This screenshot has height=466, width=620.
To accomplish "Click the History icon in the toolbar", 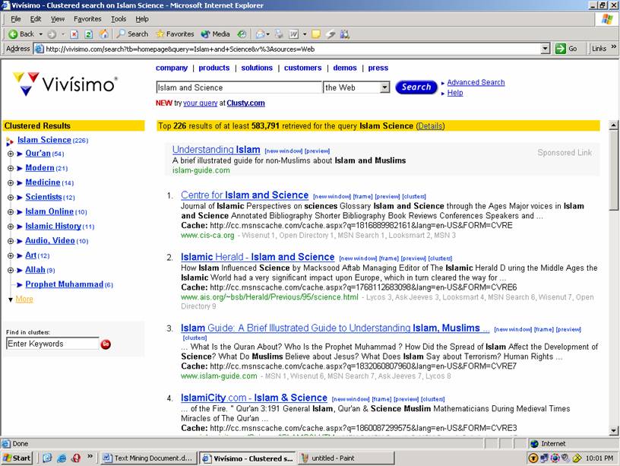I will (242, 34).
